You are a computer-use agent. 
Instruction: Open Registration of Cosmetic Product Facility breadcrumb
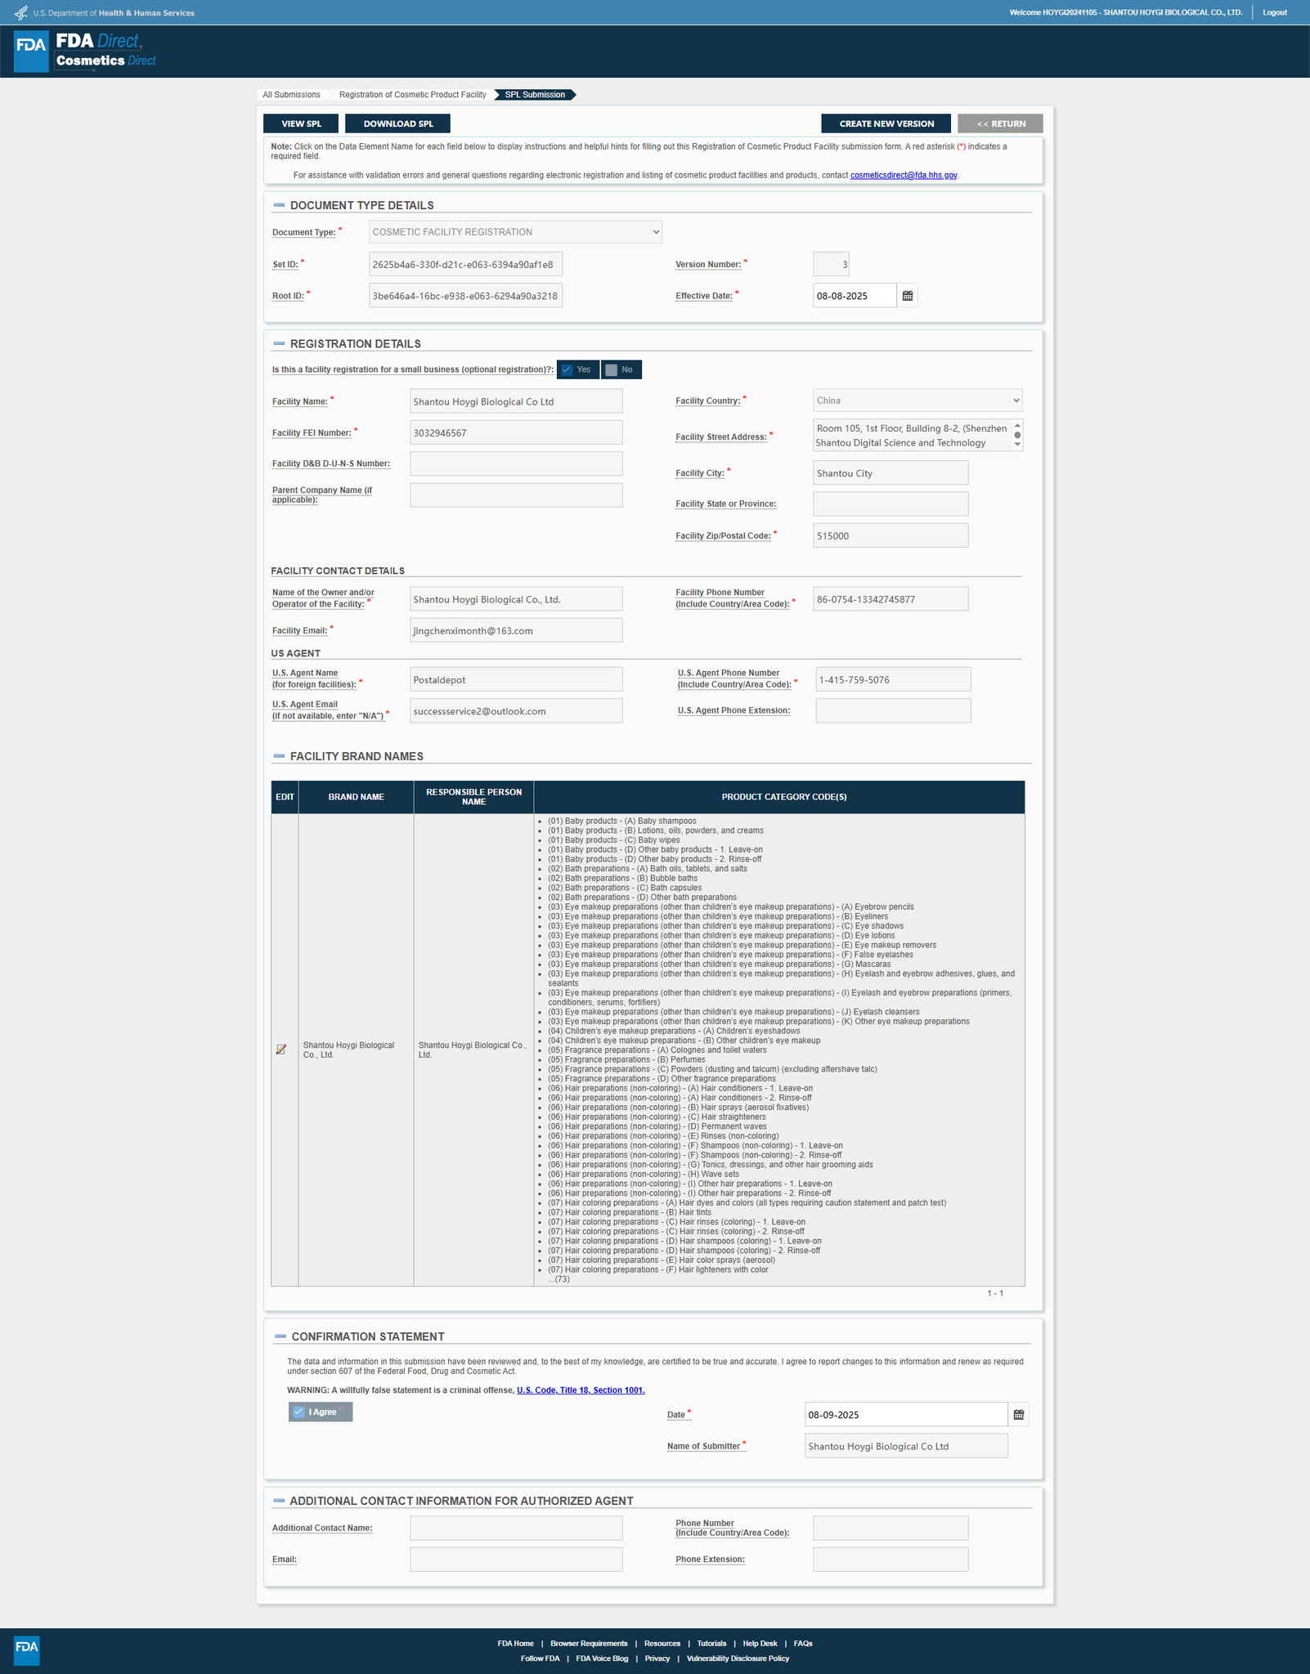click(x=412, y=95)
